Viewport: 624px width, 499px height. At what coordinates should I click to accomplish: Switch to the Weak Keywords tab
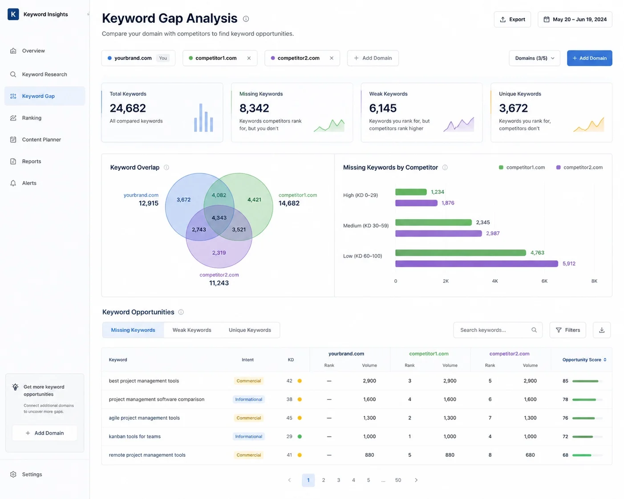pyautogui.click(x=192, y=330)
